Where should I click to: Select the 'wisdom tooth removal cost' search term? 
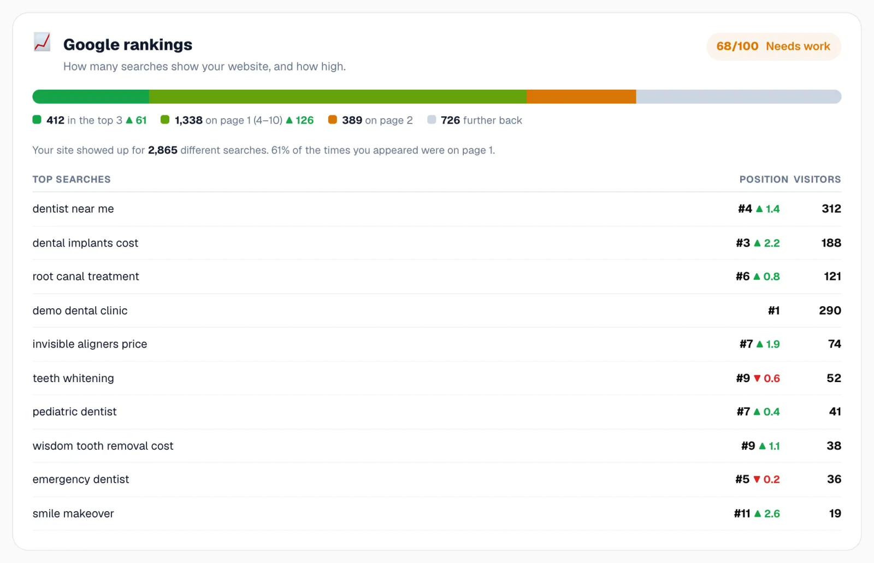(103, 446)
